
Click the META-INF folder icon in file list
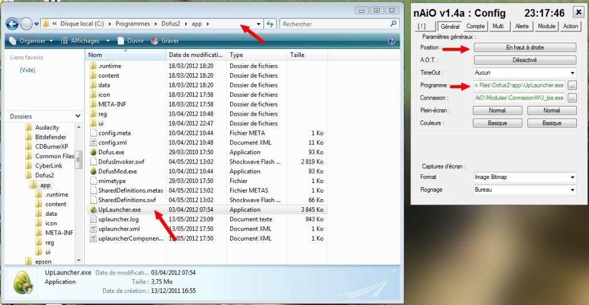tap(94, 104)
